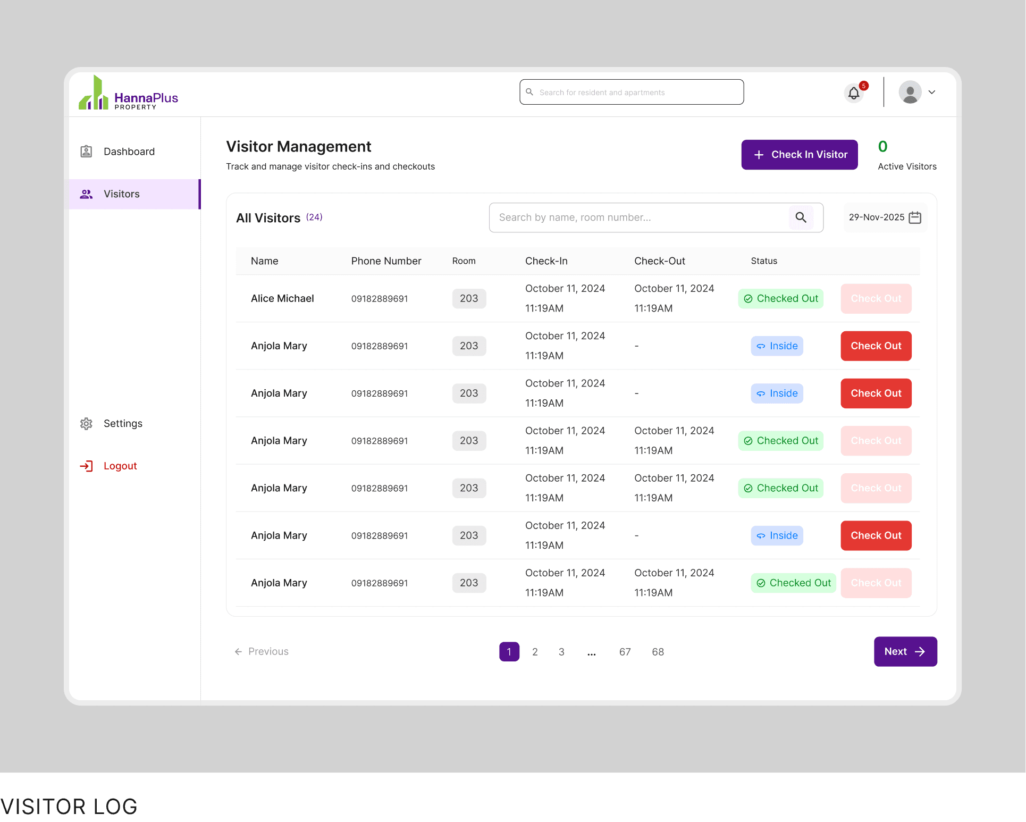
Task: Click the pagination ellipsis
Action: [x=592, y=652]
